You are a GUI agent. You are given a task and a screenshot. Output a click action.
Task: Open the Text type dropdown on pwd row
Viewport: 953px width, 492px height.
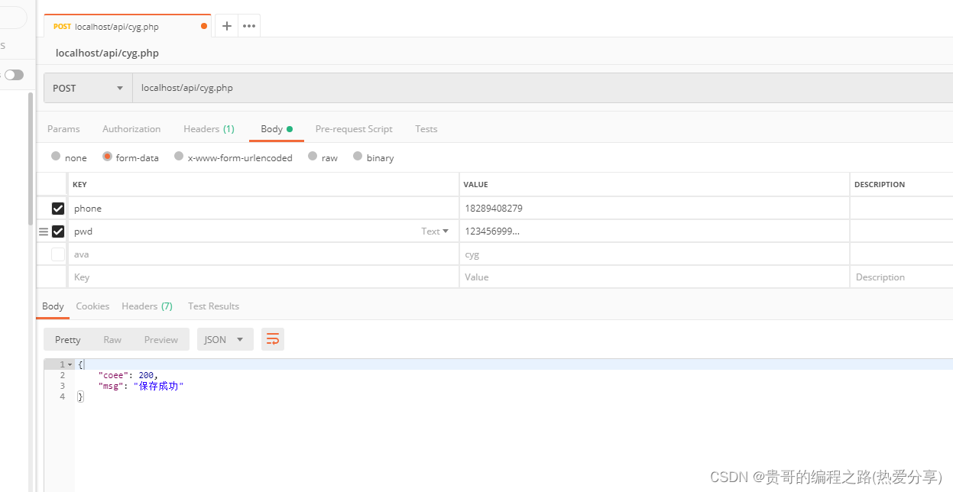click(x=435, y=231)
